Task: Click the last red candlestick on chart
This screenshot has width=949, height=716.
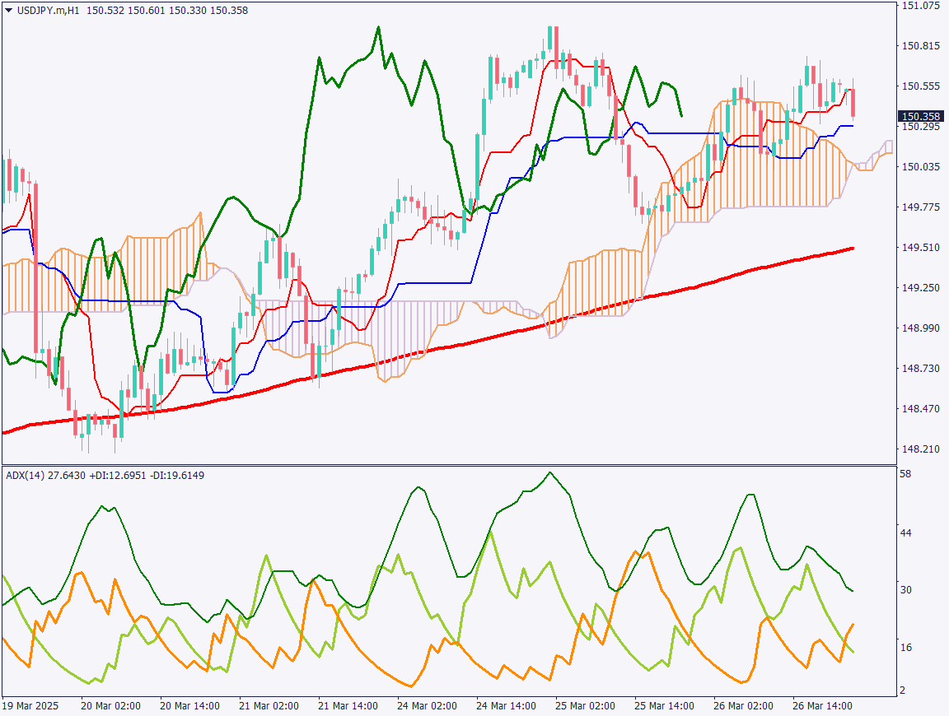Action: pyautogui.click(x=853, y=103)
